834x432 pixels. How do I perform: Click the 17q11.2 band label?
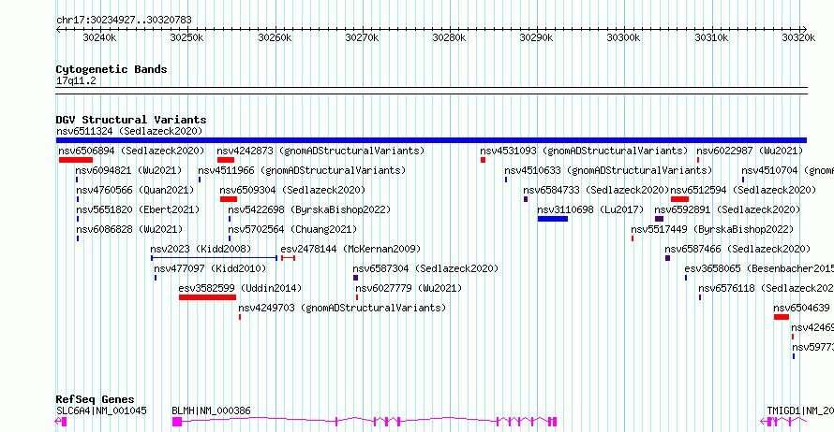tap(76, 80)
